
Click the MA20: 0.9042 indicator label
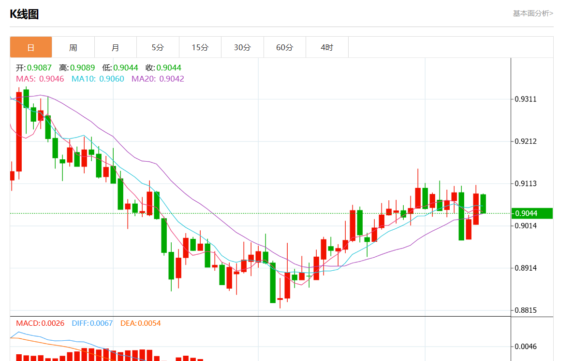[158, 79]
